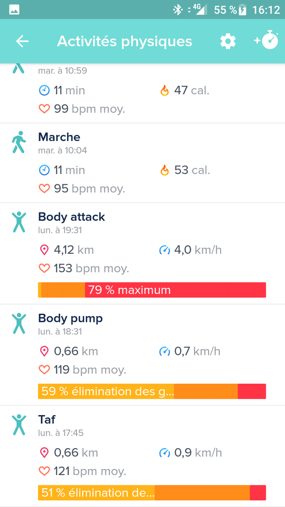Tap the speed gauge icon beside 4,0 km/h

(164, 250)
